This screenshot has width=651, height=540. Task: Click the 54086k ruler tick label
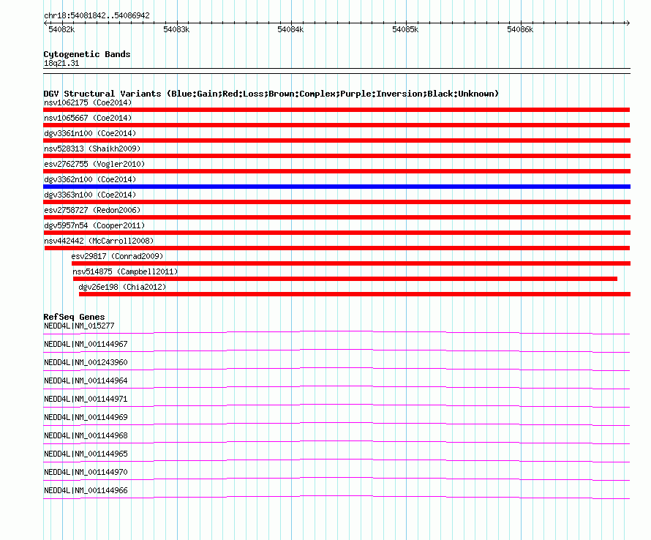click(520, 29)
